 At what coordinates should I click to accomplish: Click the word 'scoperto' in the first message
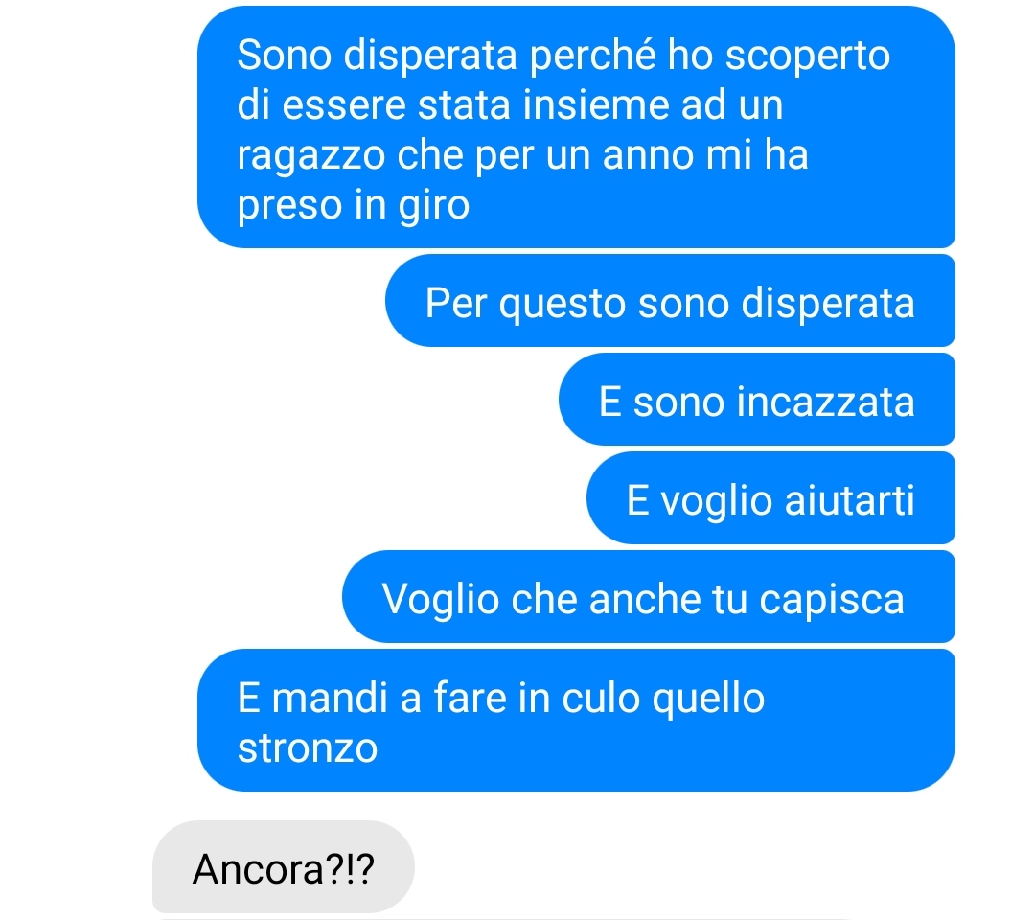pyautogui.click(x=808, y=57)
